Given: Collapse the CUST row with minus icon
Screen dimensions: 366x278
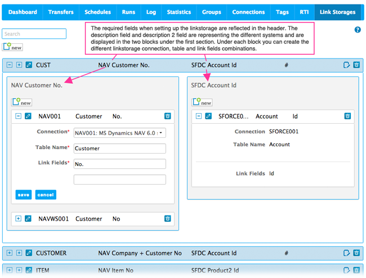Looking at the screenshot, I should click(x=10, y=65).
